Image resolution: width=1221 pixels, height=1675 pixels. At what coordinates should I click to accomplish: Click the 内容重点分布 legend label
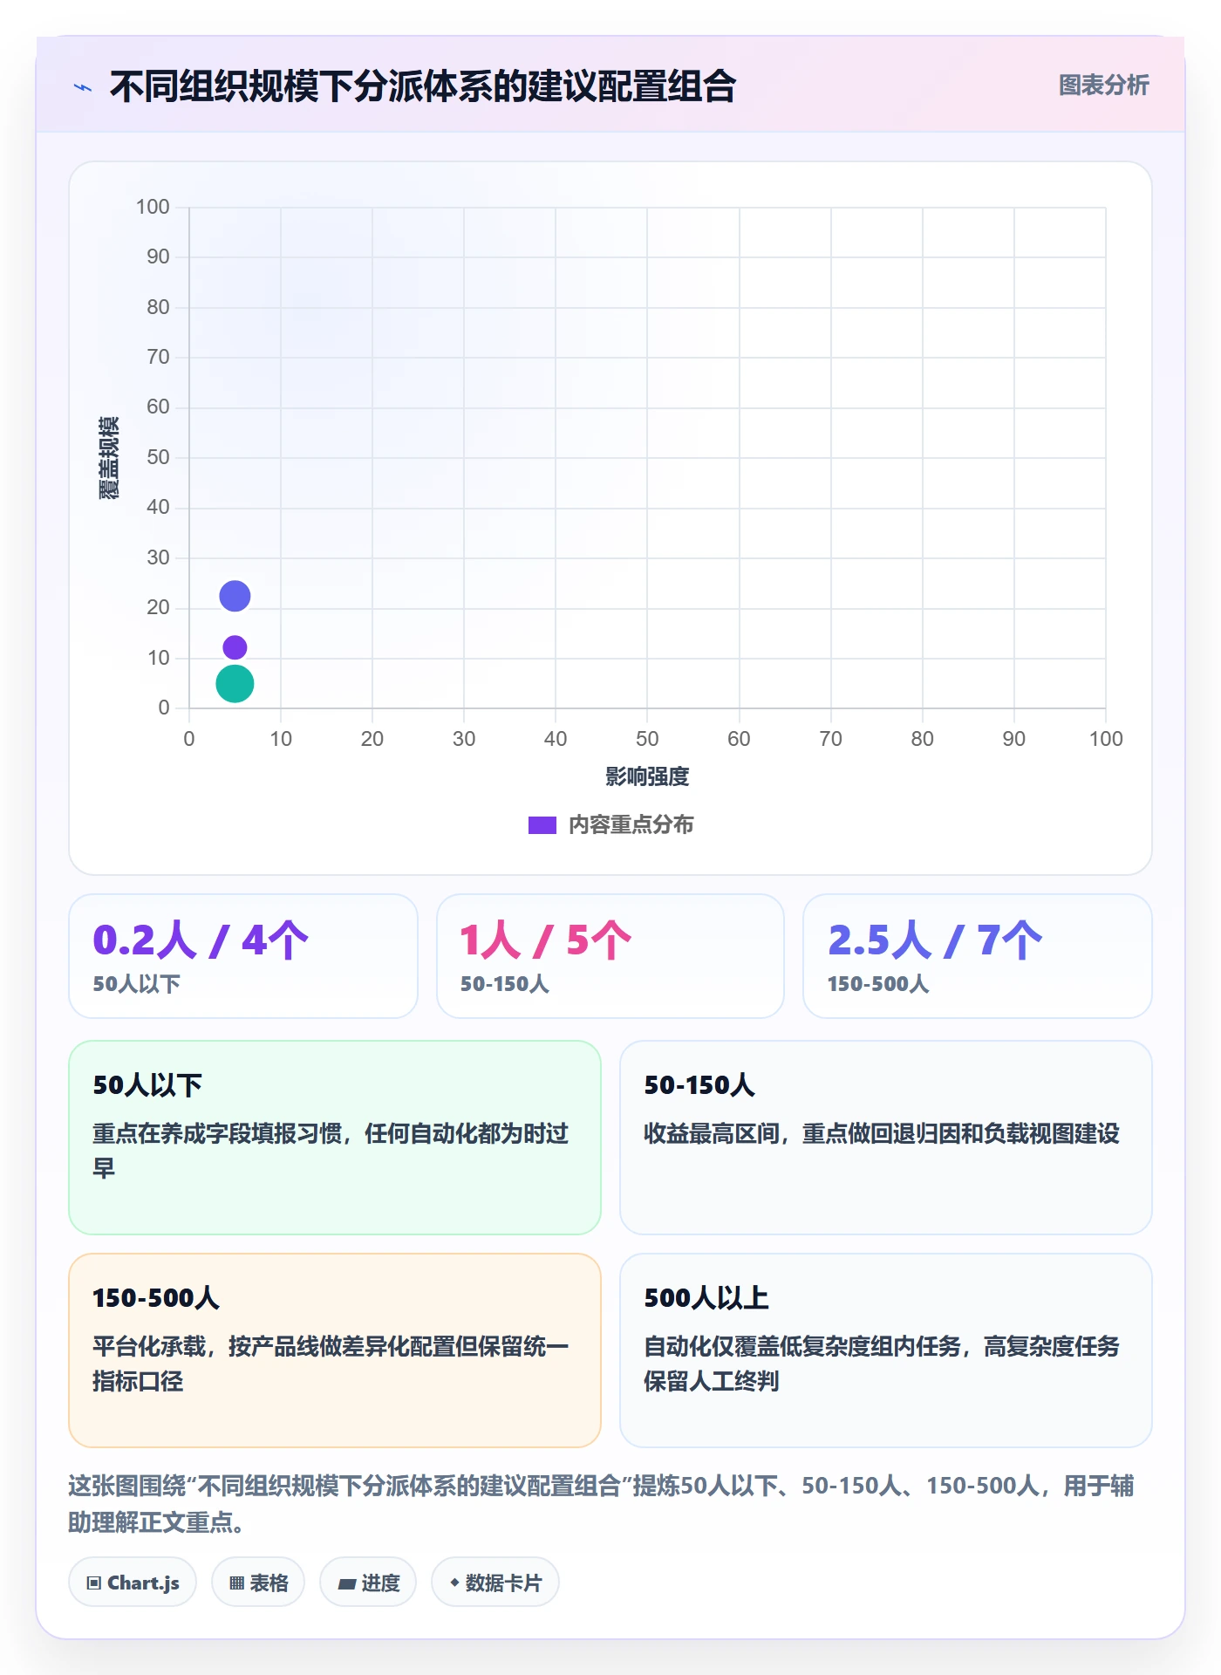click(x=631, y=825)
